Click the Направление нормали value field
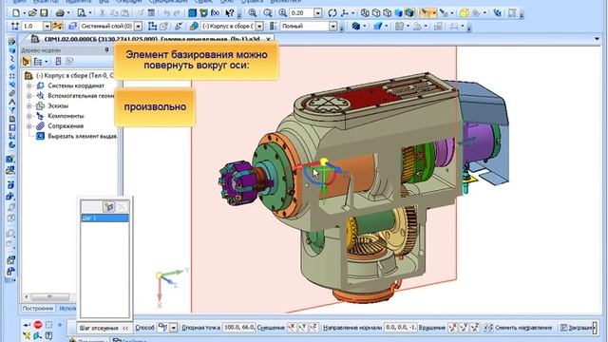The width and height of the screenshot is (608, 342). 401,328
